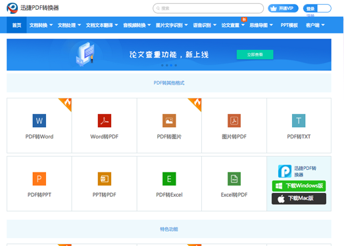Click the green Excel转PDF document icon
Image resolution: width=344 pixels, height=246 pixels.
[x=234, y=179]
